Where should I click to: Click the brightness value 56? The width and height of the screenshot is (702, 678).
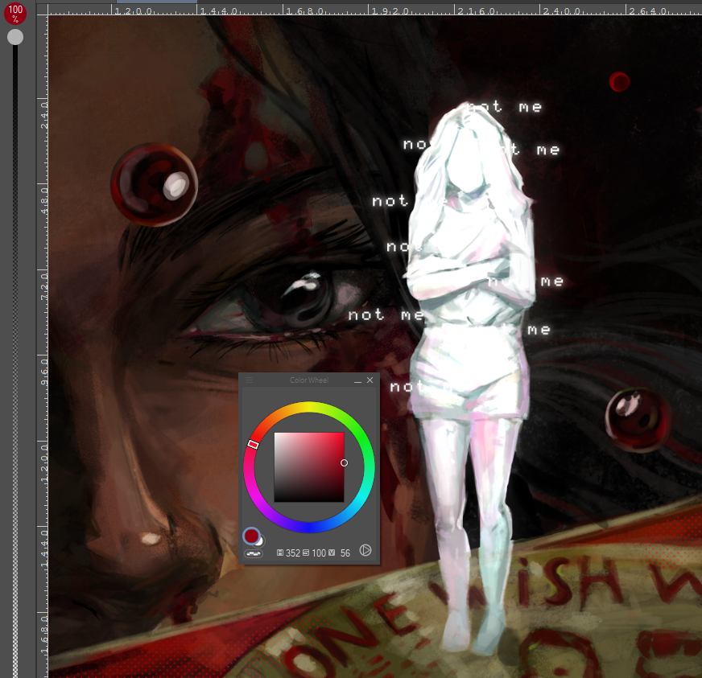point(345,553)
